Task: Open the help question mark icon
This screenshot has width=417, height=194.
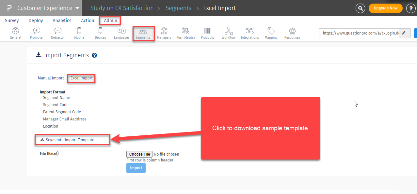Action: (410, 8)
